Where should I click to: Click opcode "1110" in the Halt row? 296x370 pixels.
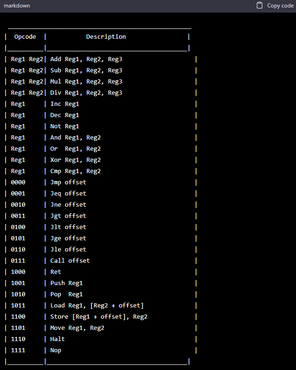click(18, 339)
